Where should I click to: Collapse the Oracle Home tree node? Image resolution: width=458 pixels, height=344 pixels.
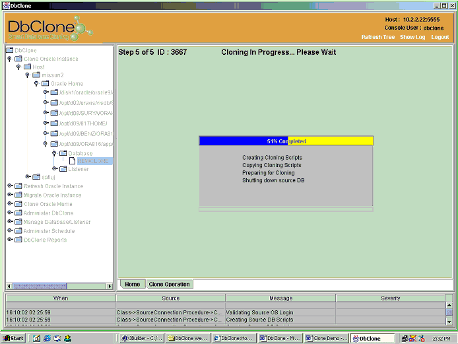[x=36, y=84]
